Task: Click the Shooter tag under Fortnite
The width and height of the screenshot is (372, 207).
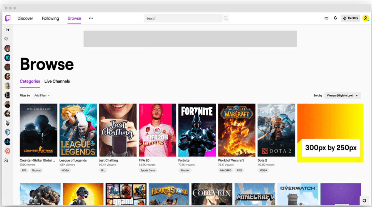Action: [x=185, y=170]
